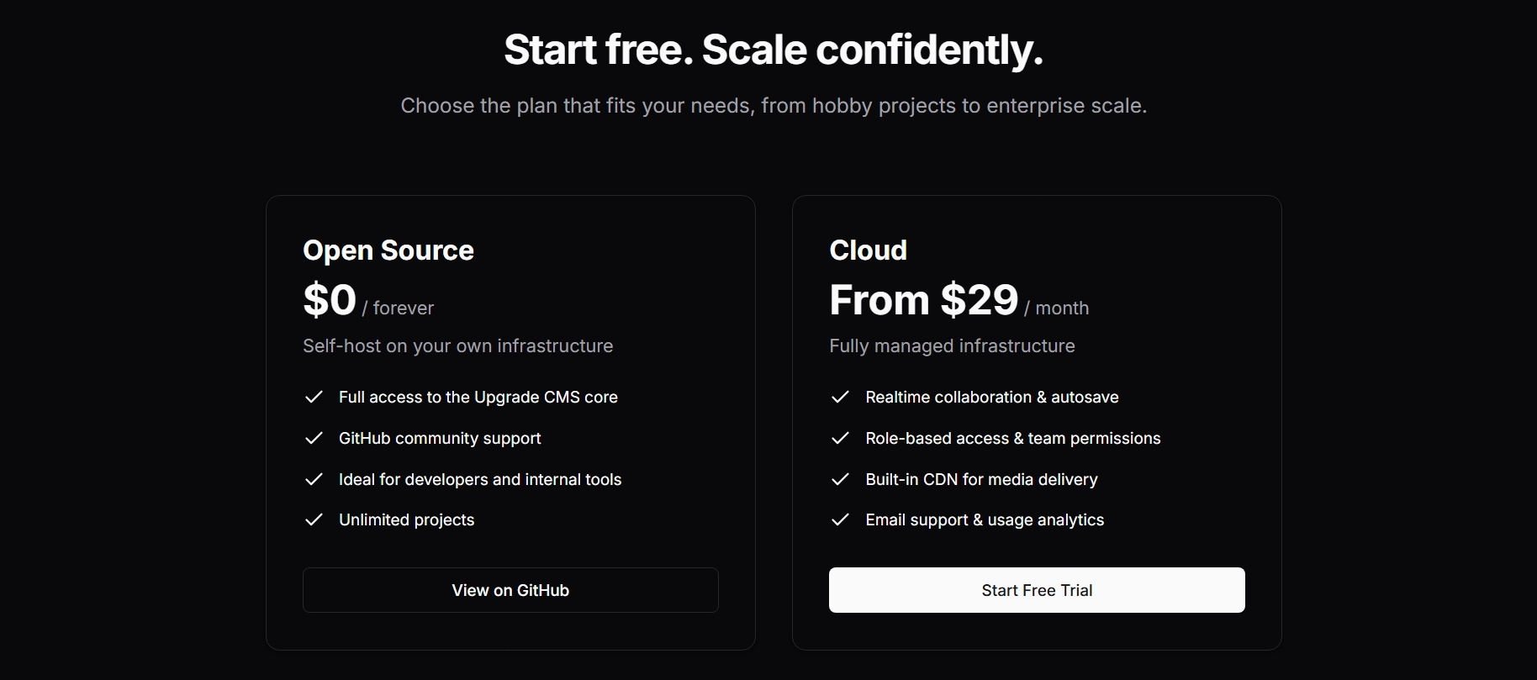
Task: Select the Fully managed infrastructure description text
Action: (x=952, y=346)
